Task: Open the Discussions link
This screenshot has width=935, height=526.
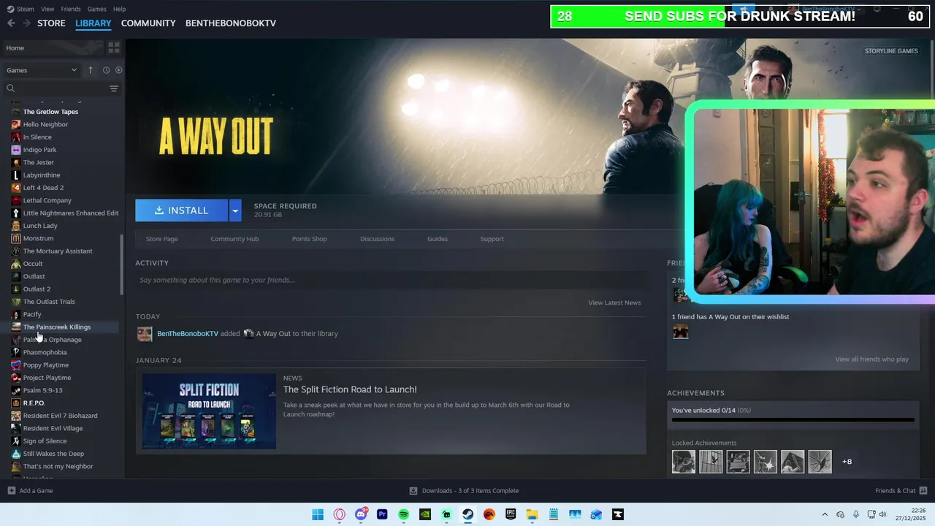Action: tap(377, 239)
